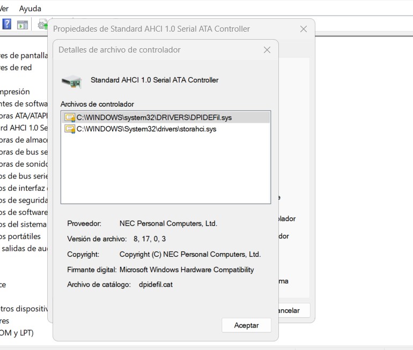Select the 'tros dispositiv' tree item
The height and width of the screenshot is (350, 413).
tap(24, 309)
